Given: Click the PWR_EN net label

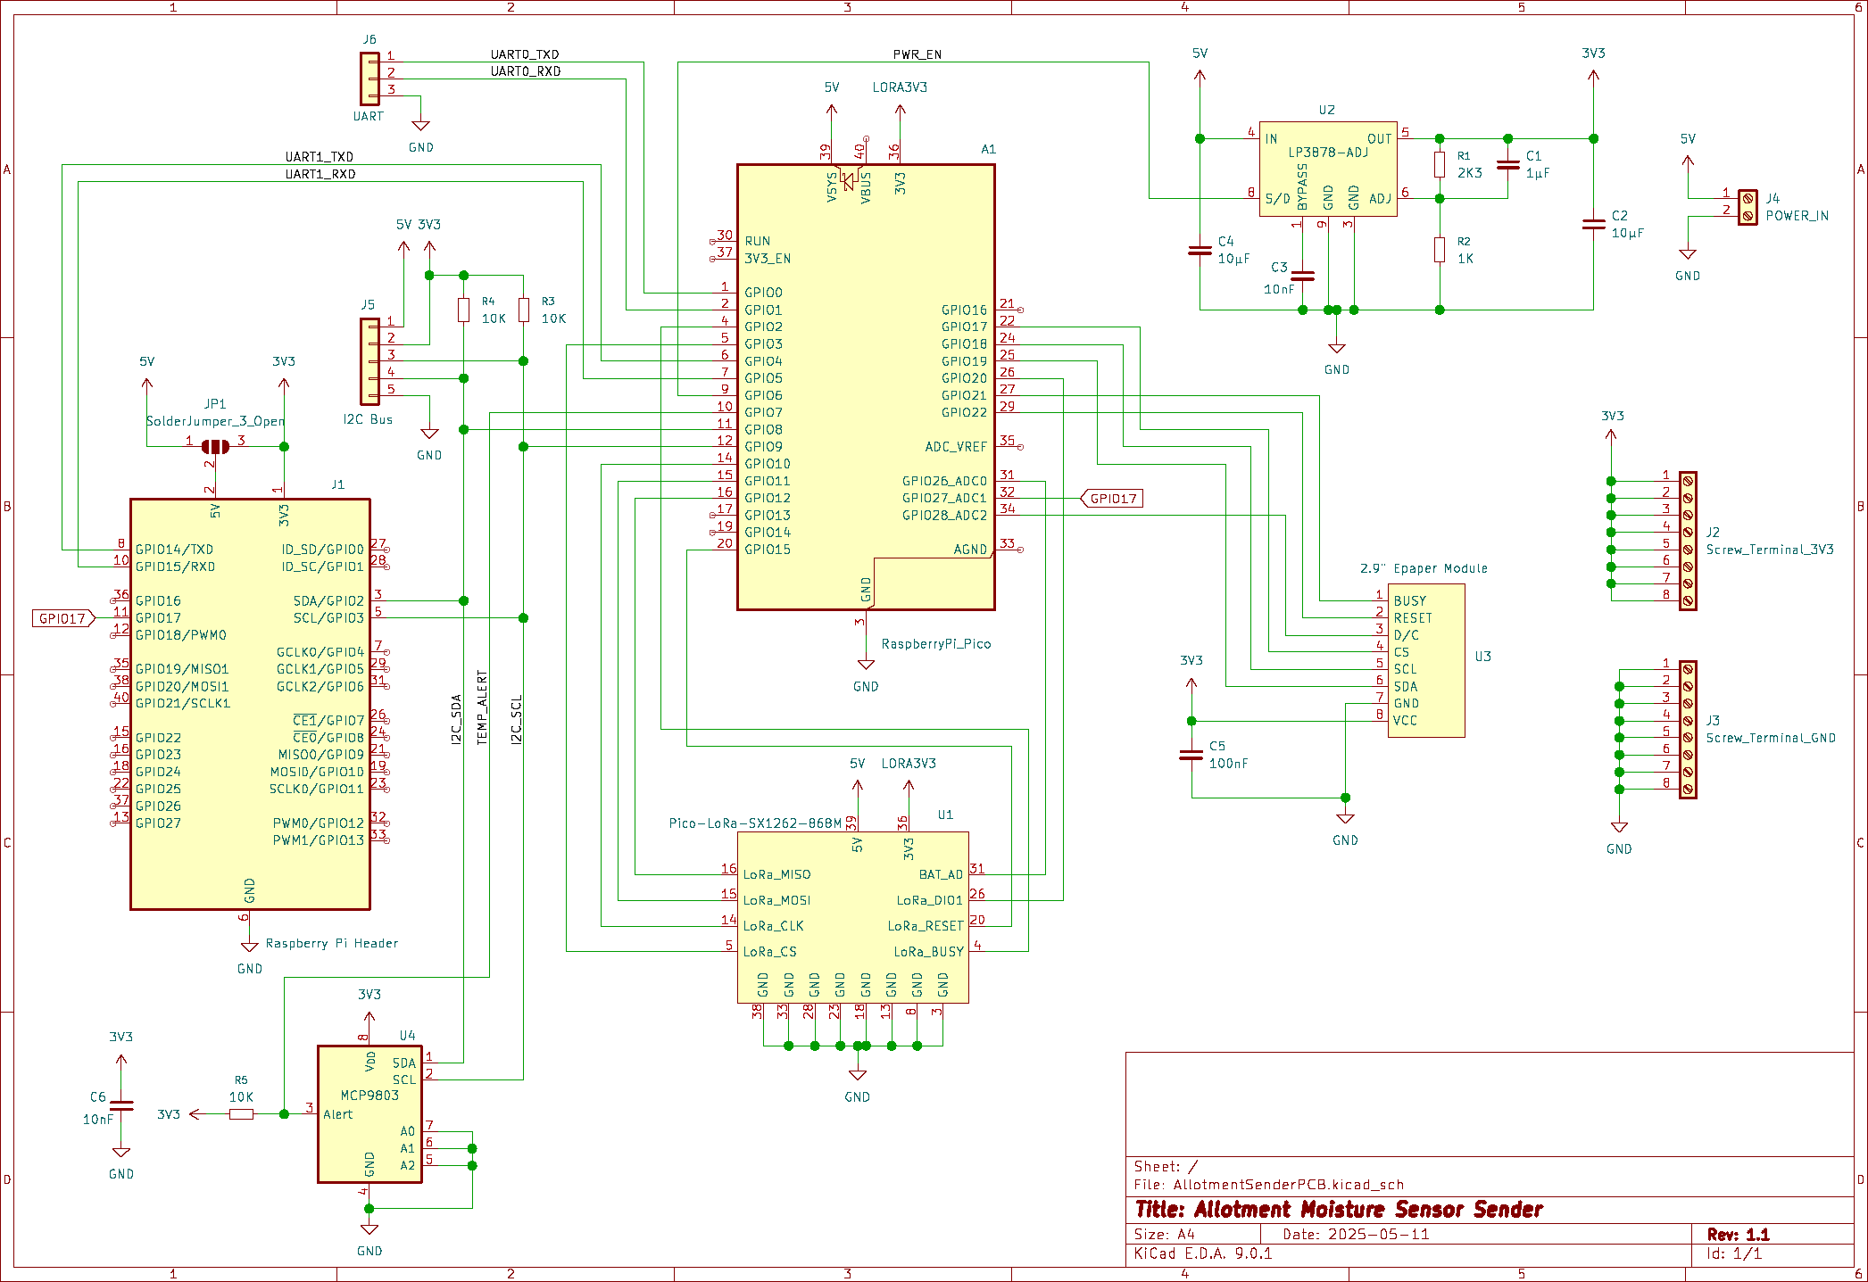Looking at the screenshot, I should pyautogui.click(x=917, y=54).
